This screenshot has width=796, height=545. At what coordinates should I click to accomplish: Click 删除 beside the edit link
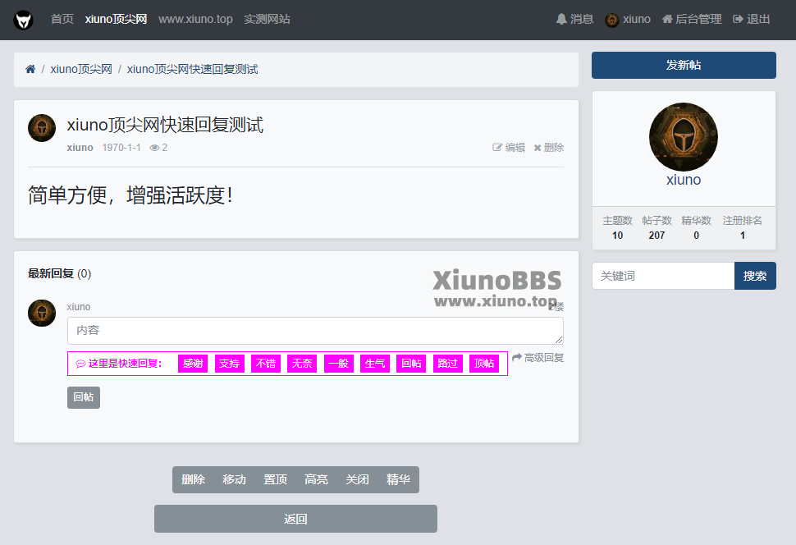pos(549,147)
